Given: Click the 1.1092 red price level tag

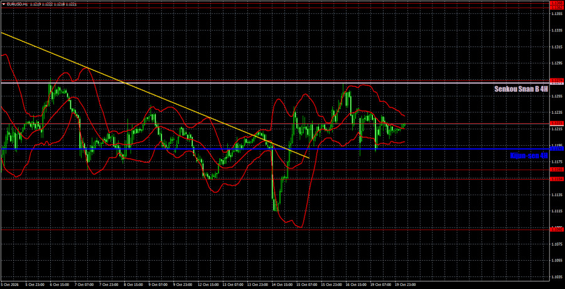Looking at the screenshot, I should click(x=556, y=229).
